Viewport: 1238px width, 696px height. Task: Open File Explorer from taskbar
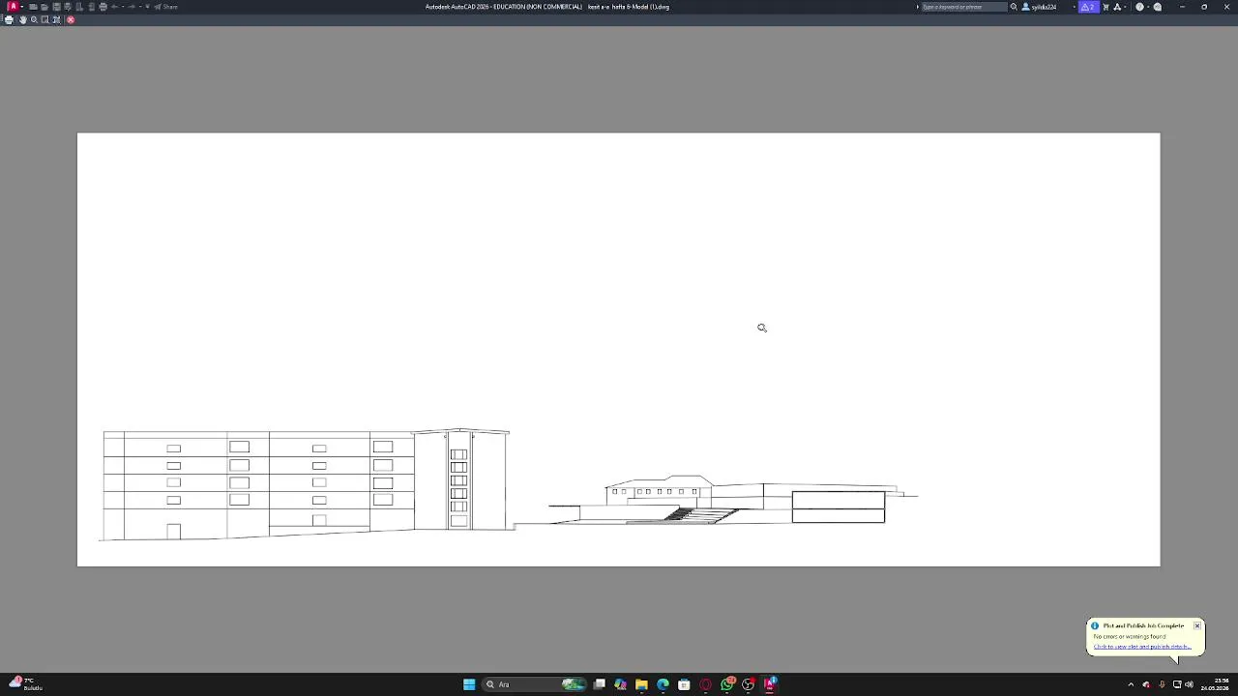641,684
